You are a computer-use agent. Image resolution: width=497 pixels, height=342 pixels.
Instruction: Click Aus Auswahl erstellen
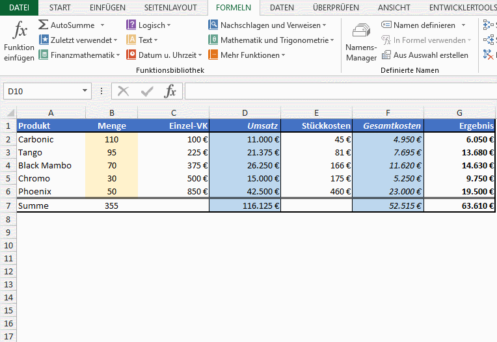tap(431, 55)
